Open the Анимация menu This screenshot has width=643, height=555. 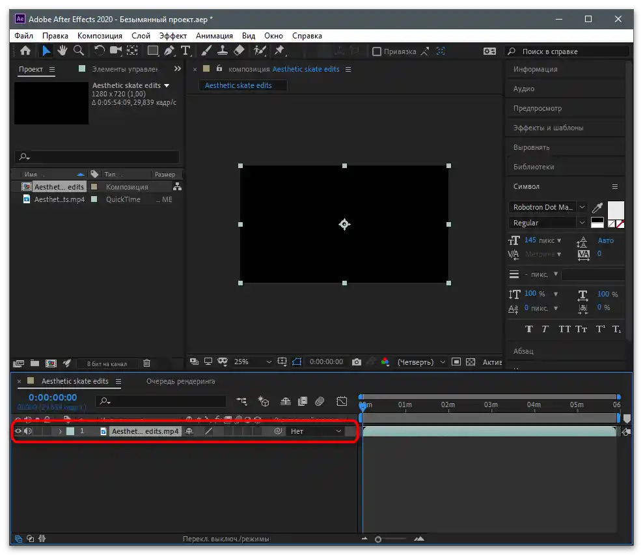214,36
